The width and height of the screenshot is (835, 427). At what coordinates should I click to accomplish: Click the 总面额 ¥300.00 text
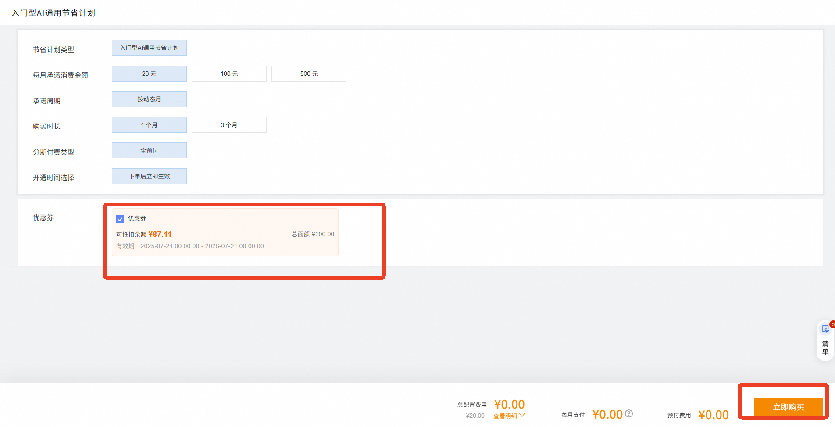(313, 234)
